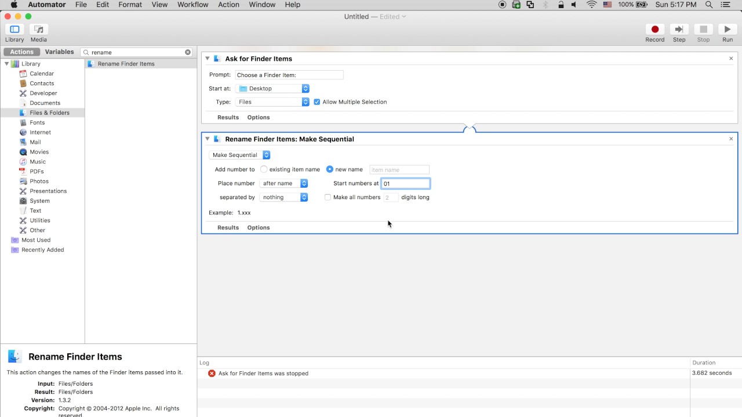
Task: Switch to the Actions tab
Action: point(22,52)
